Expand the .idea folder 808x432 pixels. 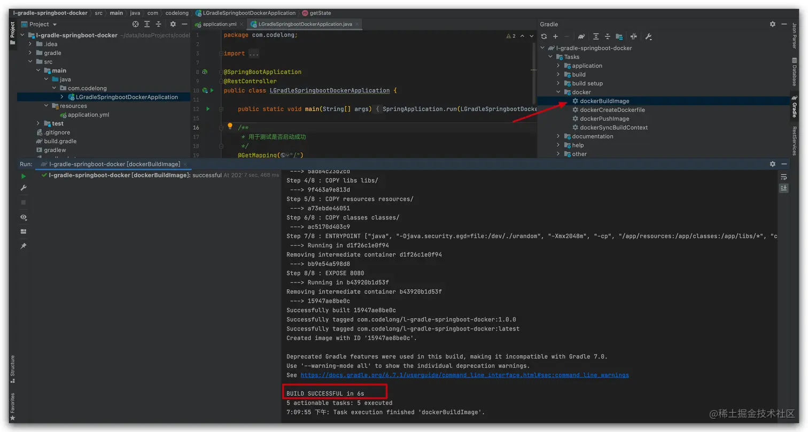coord(30,44)
